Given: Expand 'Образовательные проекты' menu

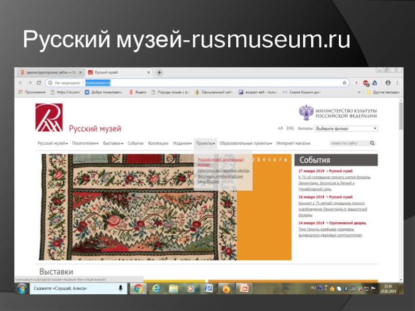Looking at the screenshot, I should tap(245, 143).
